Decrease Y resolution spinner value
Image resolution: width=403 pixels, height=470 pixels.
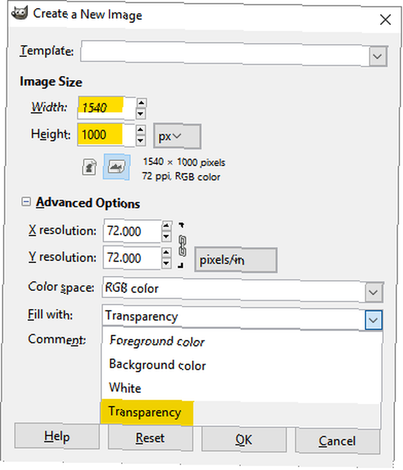click(167, 263)
